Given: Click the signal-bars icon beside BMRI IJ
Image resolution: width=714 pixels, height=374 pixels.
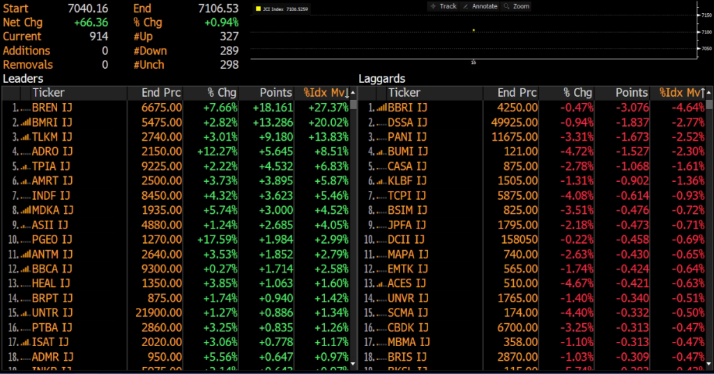Looking at the screenshot, I should click(x=26, y=123).
